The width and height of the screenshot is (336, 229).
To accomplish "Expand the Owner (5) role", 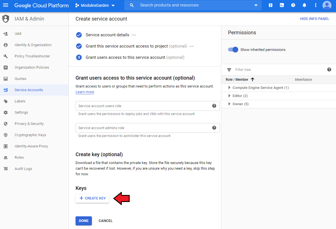I will 229,104.
